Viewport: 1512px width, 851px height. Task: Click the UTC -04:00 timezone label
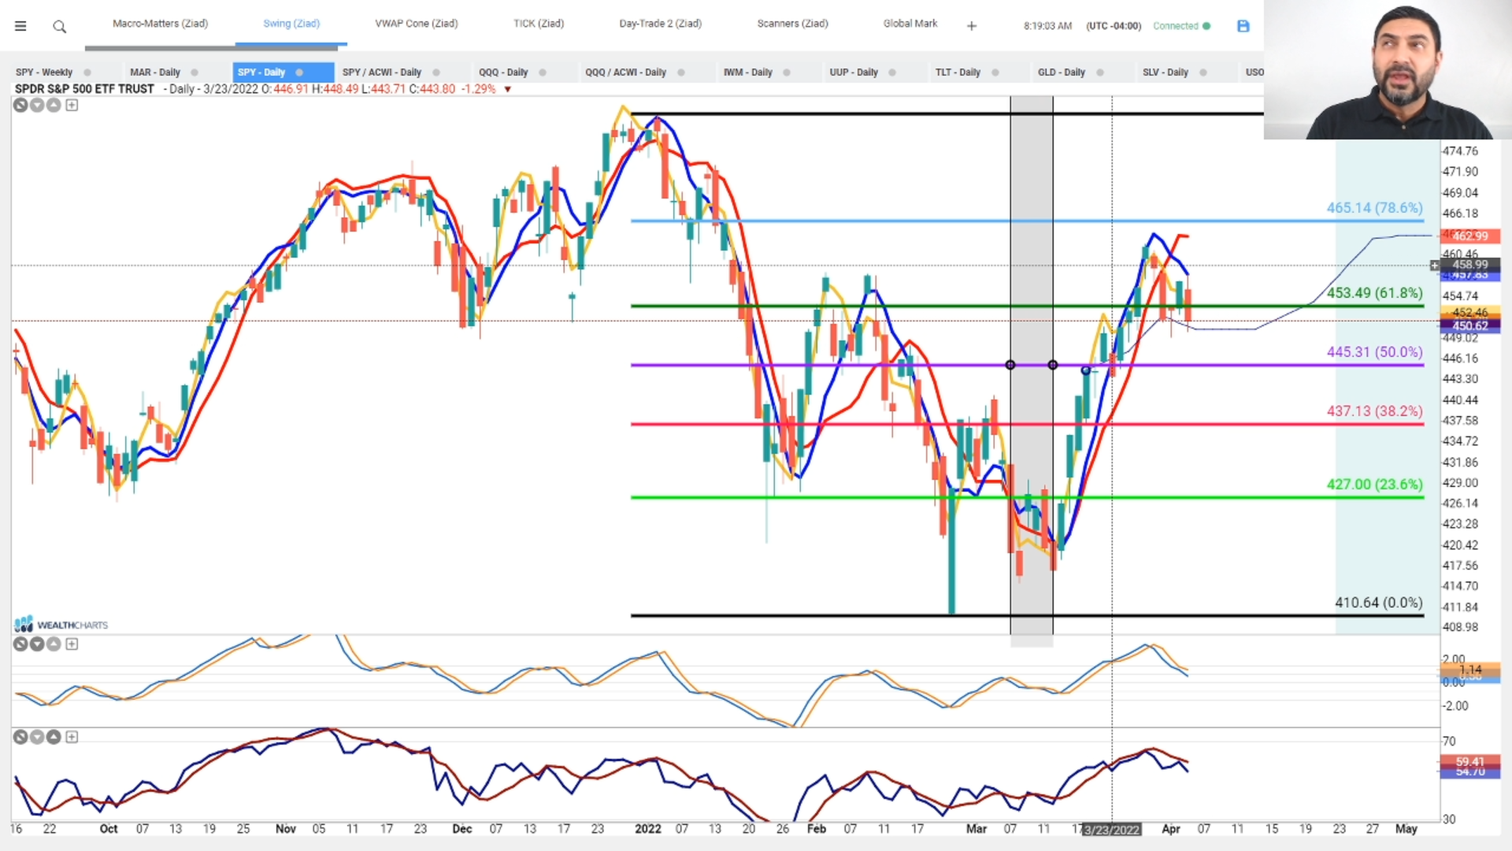point(1114,26)
